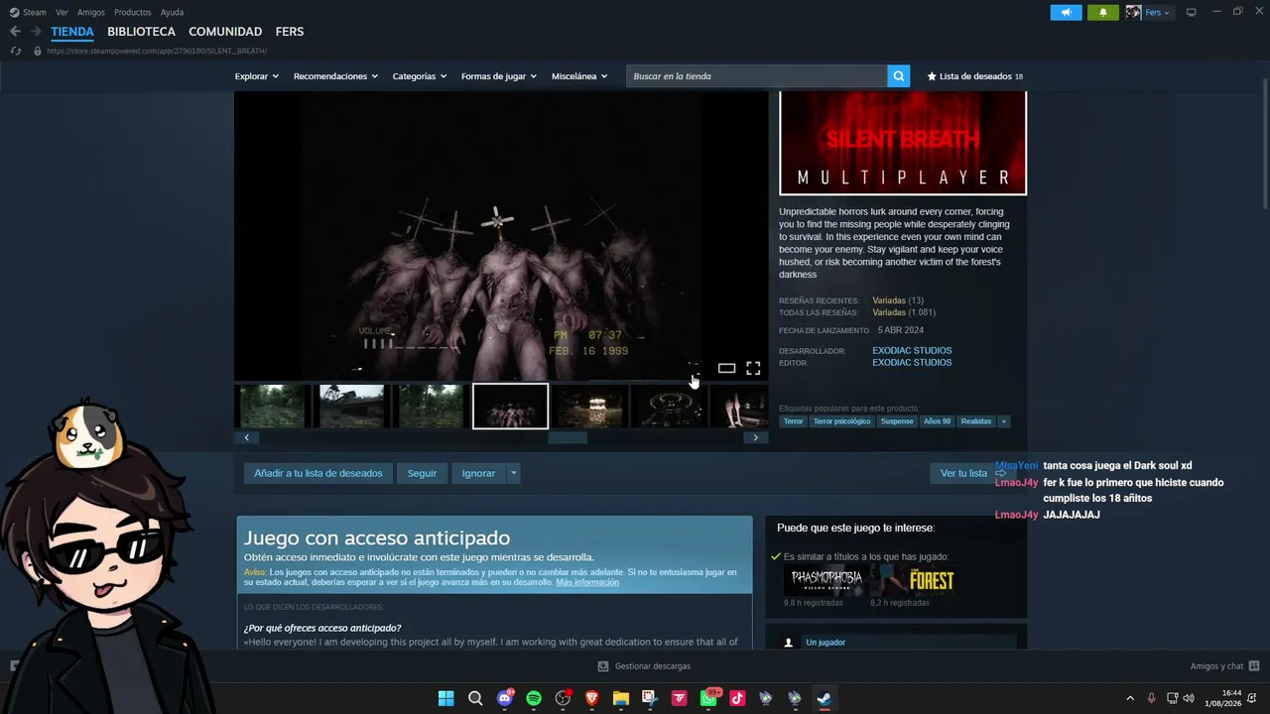Expand more tags with the plus button
Screen dimensions: 1270x714
1003,421
